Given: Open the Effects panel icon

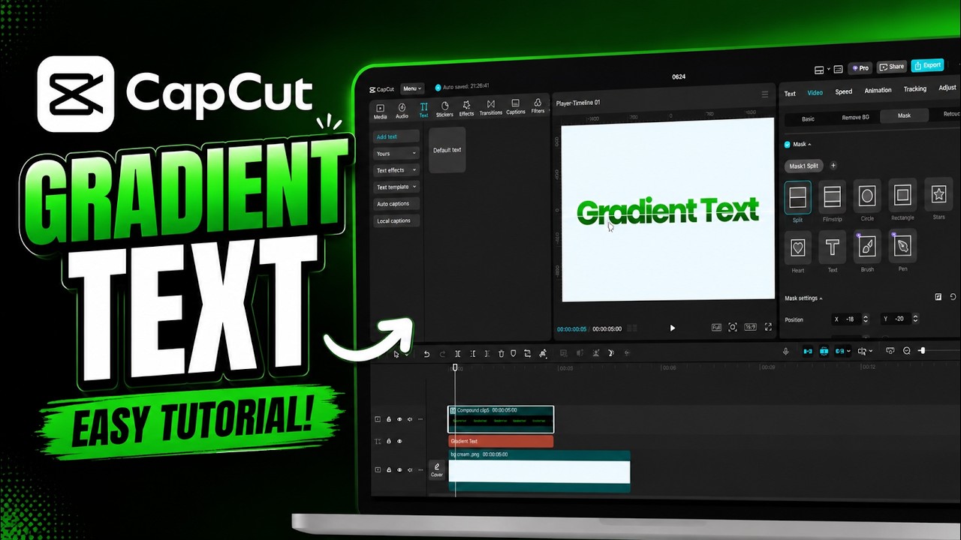Looking at the screenshot, I should point(466,109).
